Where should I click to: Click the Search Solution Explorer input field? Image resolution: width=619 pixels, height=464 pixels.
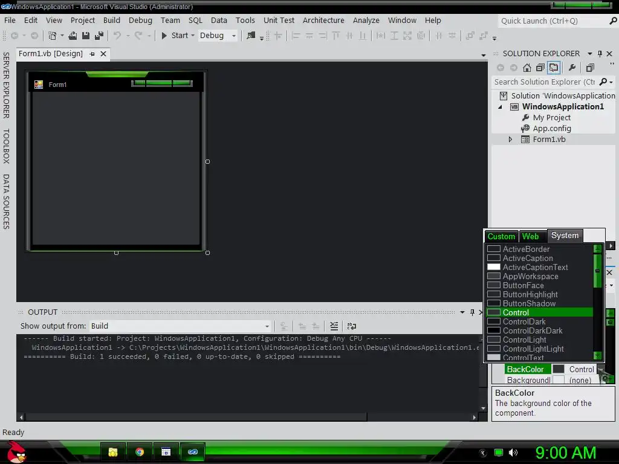tap(545, 82)
